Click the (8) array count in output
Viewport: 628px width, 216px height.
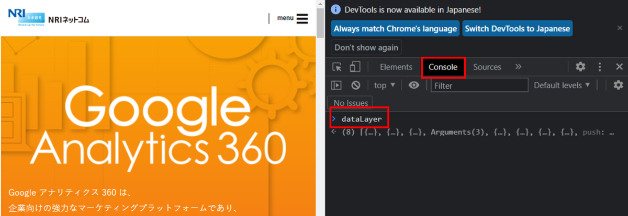(x=347, y=133)
